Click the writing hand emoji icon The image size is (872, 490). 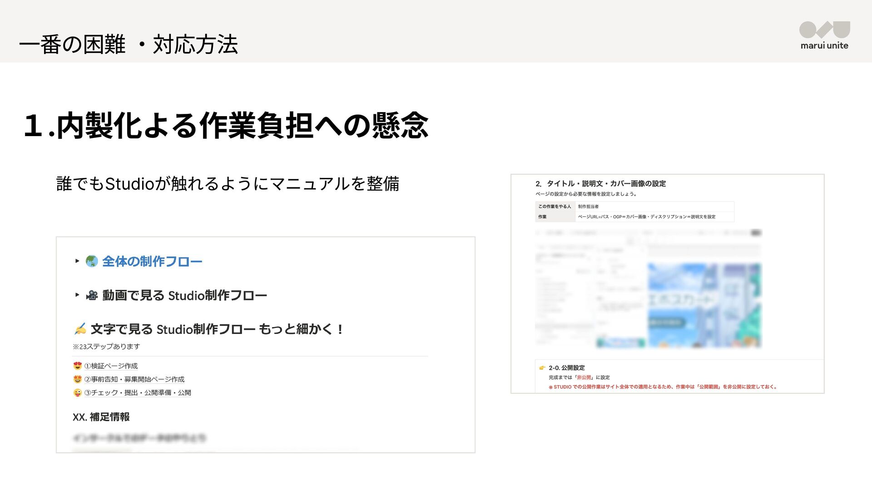coord(80,328)
